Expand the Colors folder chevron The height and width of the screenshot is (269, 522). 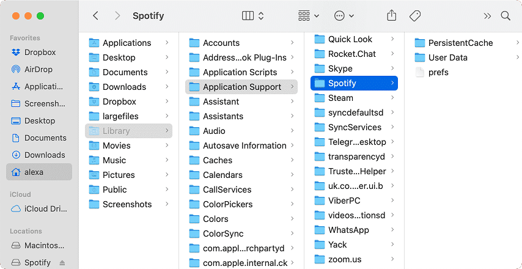(292, 218)
